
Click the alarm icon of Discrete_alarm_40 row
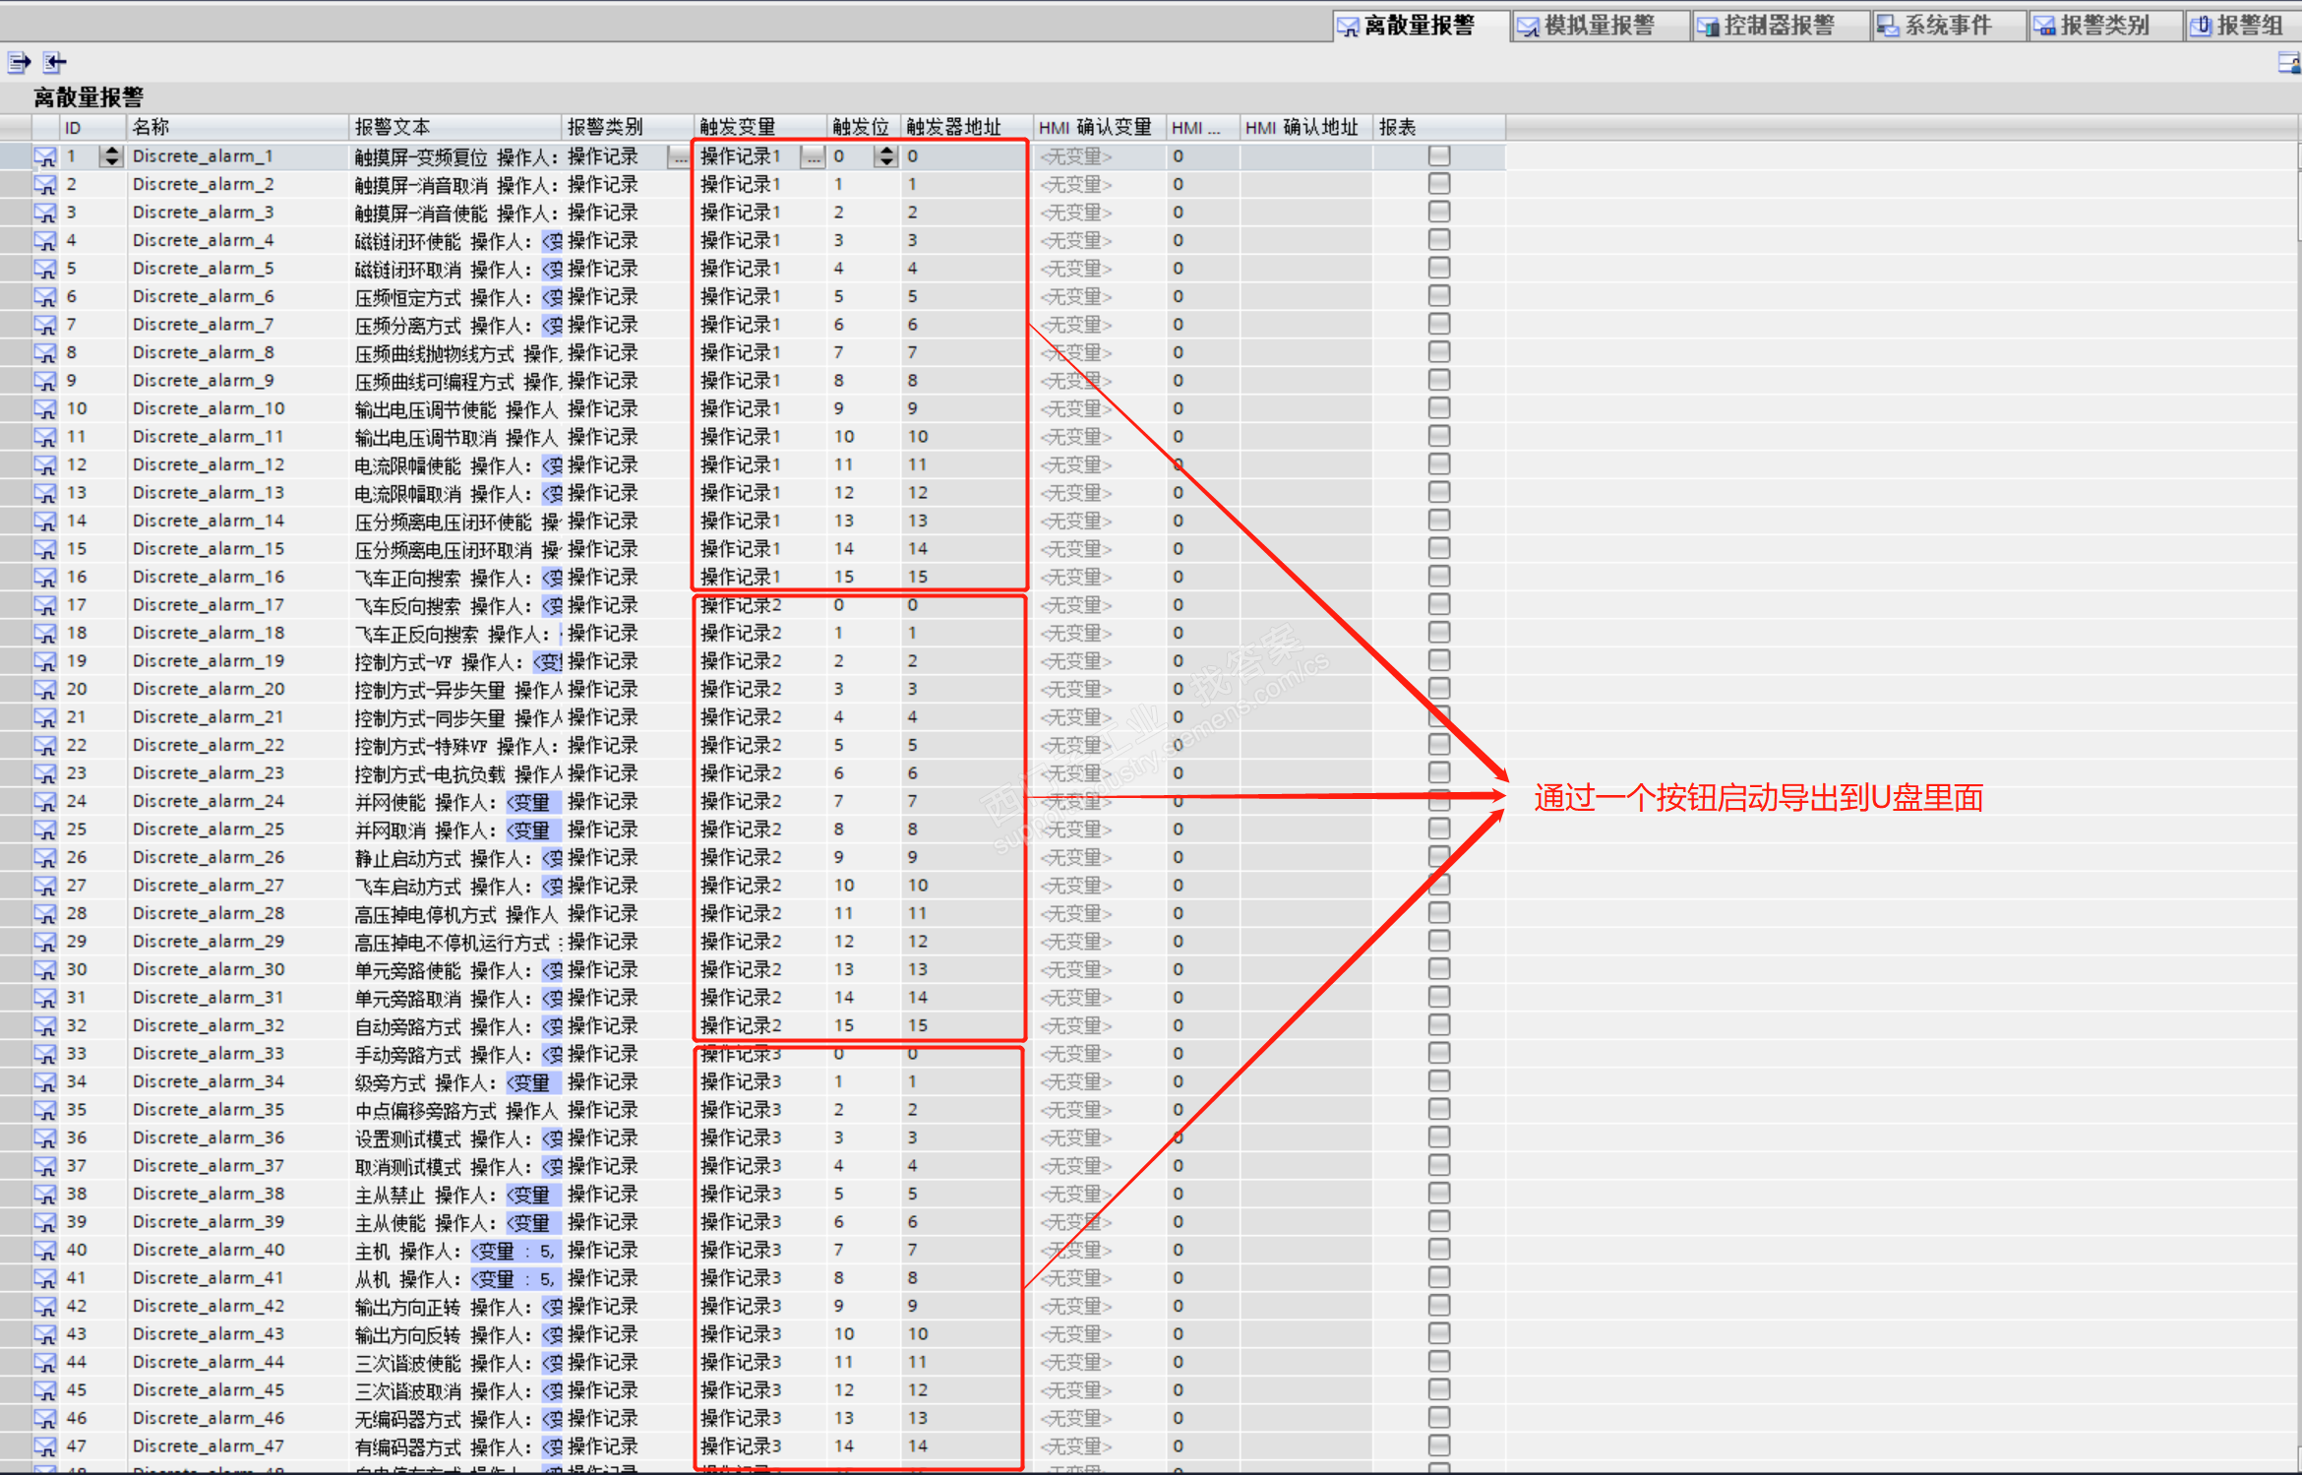click(x=45, y=1251)
